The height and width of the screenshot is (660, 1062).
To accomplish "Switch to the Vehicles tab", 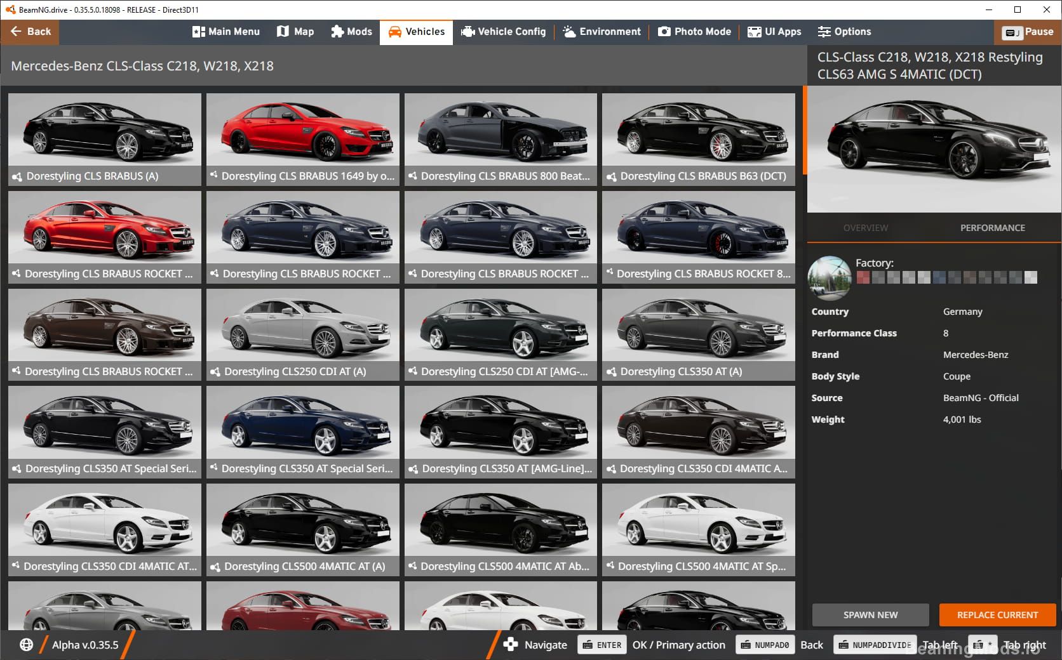I will click(x=416, y=32).
